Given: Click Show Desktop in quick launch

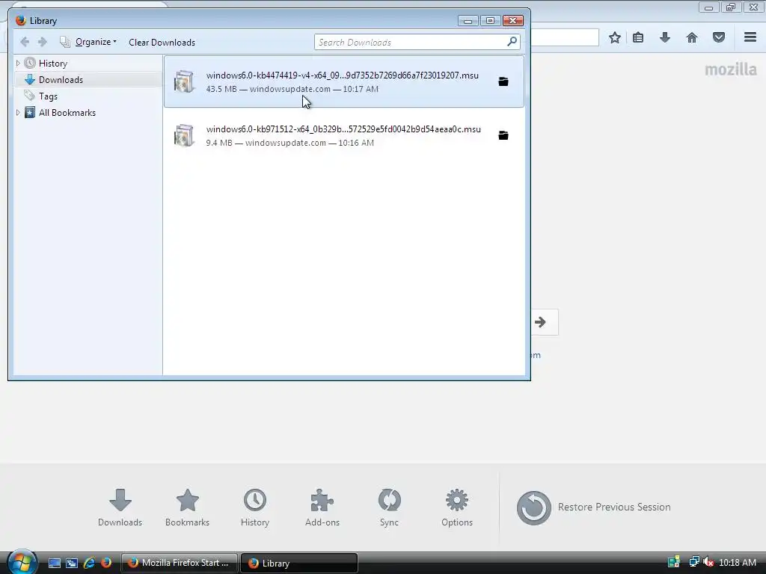Looking at the screenshot, I should pos(55,563).
